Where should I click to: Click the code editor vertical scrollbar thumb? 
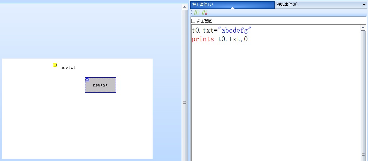363,94
